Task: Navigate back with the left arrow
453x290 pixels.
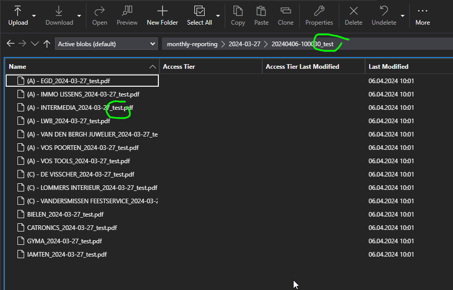Action: [11, 44]
